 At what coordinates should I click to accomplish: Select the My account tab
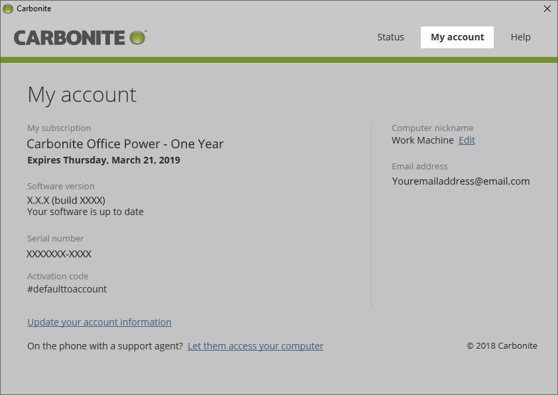click(457, 37)
